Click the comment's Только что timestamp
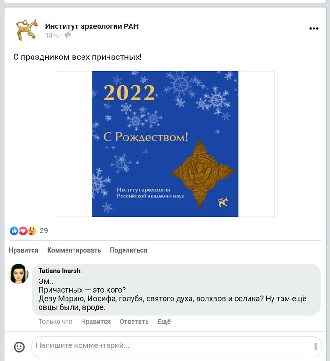 (55, 321)
